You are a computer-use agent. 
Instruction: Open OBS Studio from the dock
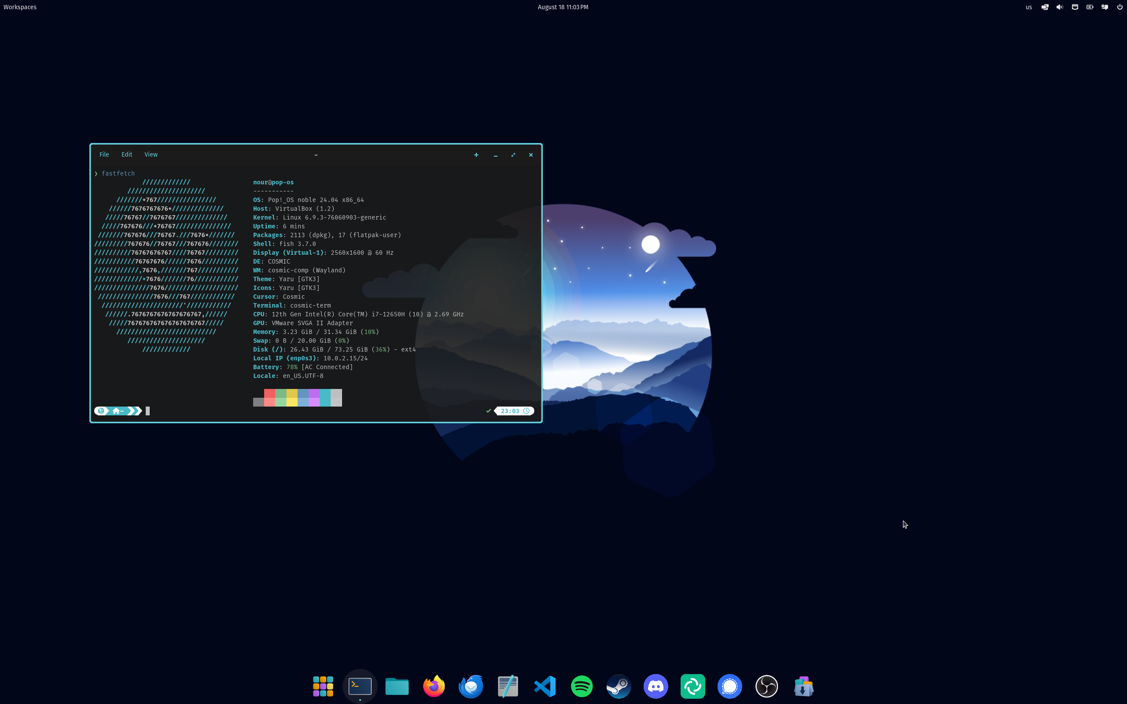tap(766, 686)
